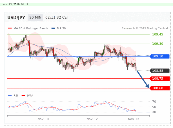Click the 30 MIN timeframe badge
Screen dimensions: 173x128
pos(35,17)
